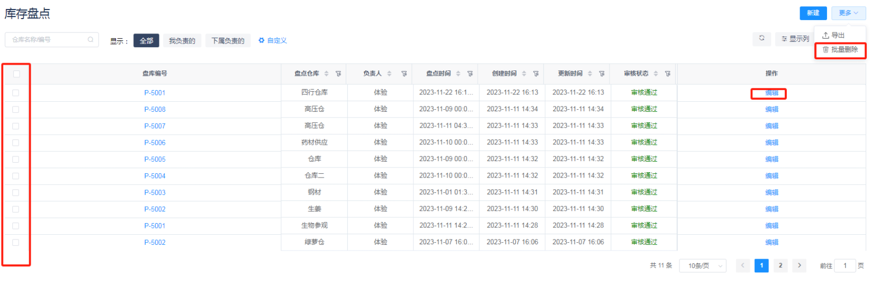
Task: Click 编辑 in the 绿萝仓 row
Action: tap(771, 242)
